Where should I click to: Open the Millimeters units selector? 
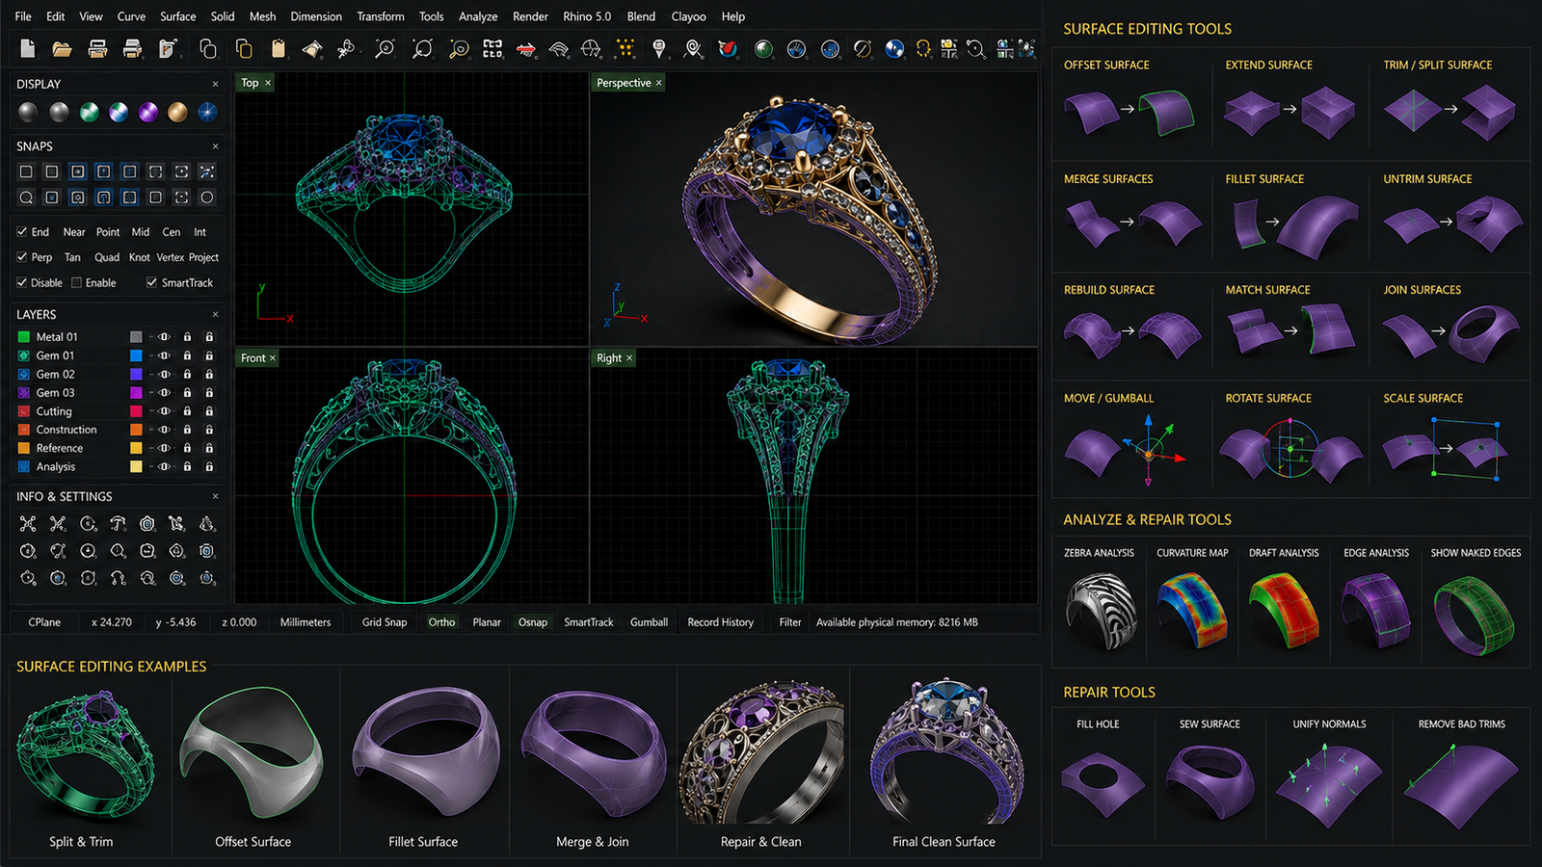click(306, 622)
